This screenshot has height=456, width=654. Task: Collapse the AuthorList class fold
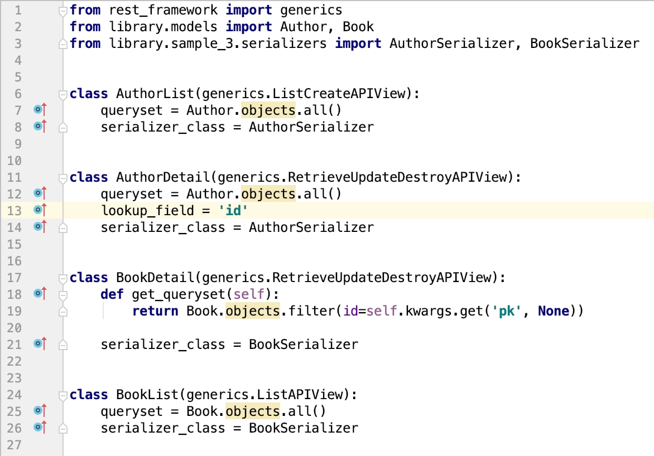[63, 94]
